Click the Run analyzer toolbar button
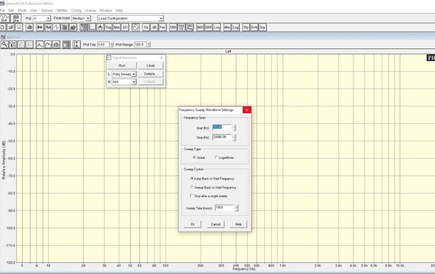 pyautogui.click(x=5, y=18)
